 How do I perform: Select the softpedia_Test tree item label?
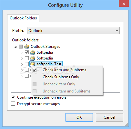49,64
